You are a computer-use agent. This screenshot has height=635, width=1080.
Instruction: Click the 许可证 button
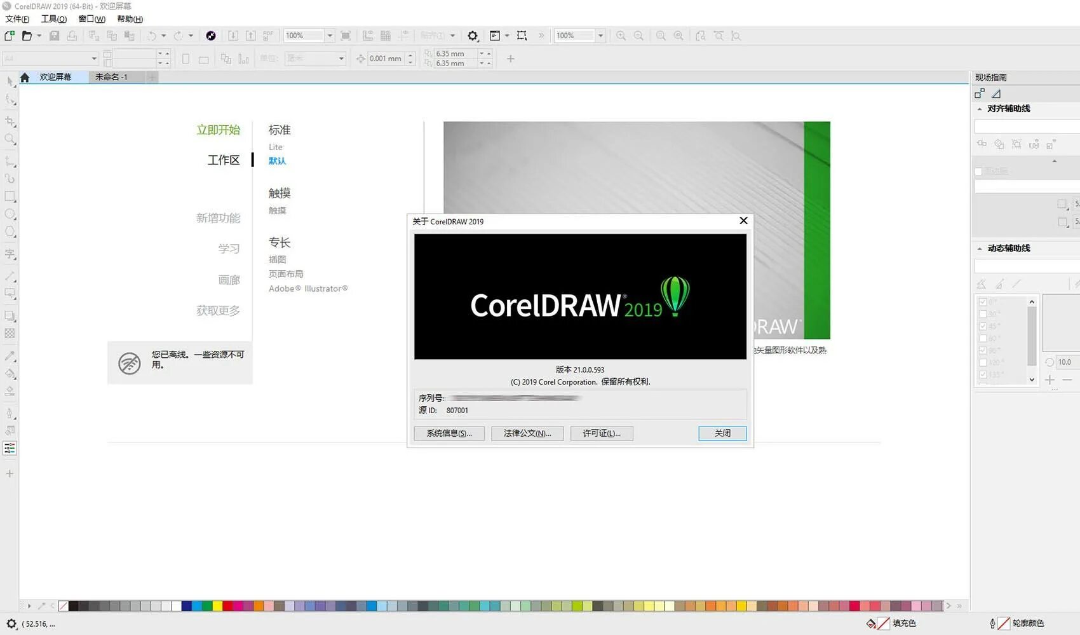tap(602, 434)
